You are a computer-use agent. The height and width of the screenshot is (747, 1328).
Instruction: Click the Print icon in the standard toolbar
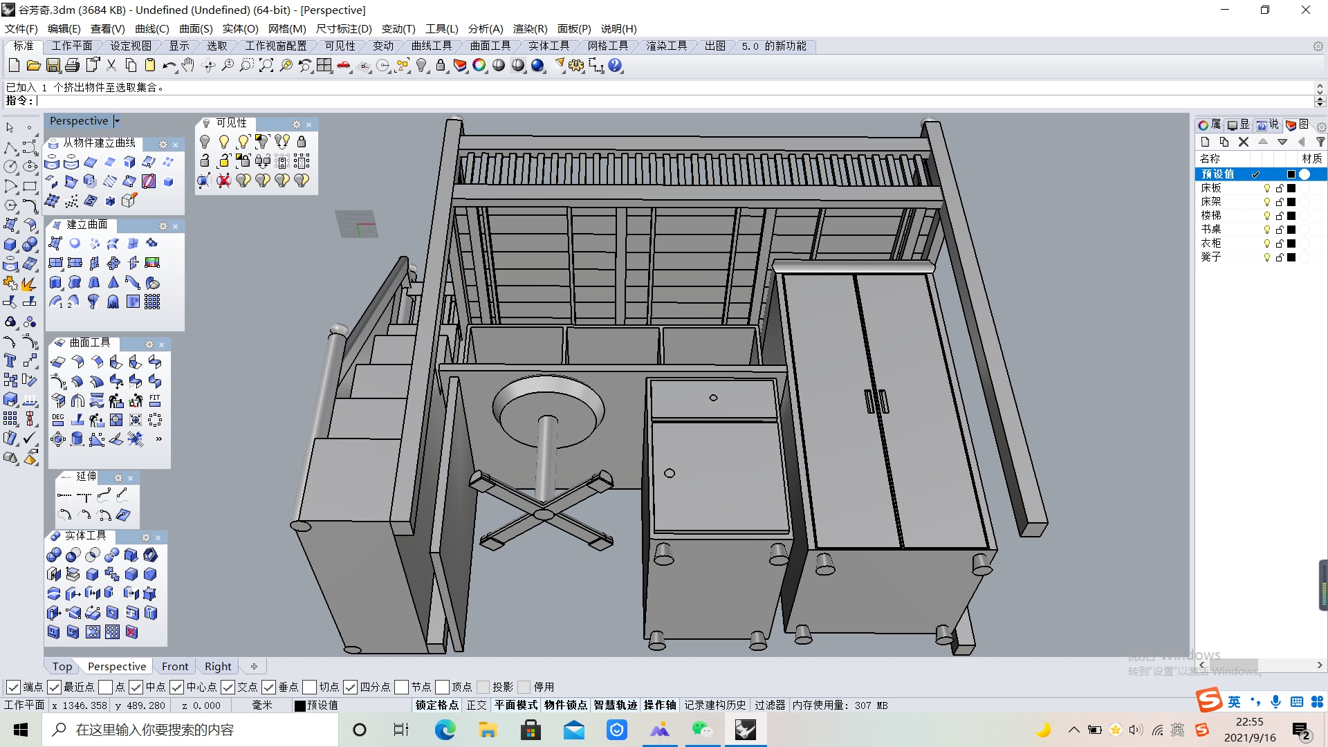(72, 65)
